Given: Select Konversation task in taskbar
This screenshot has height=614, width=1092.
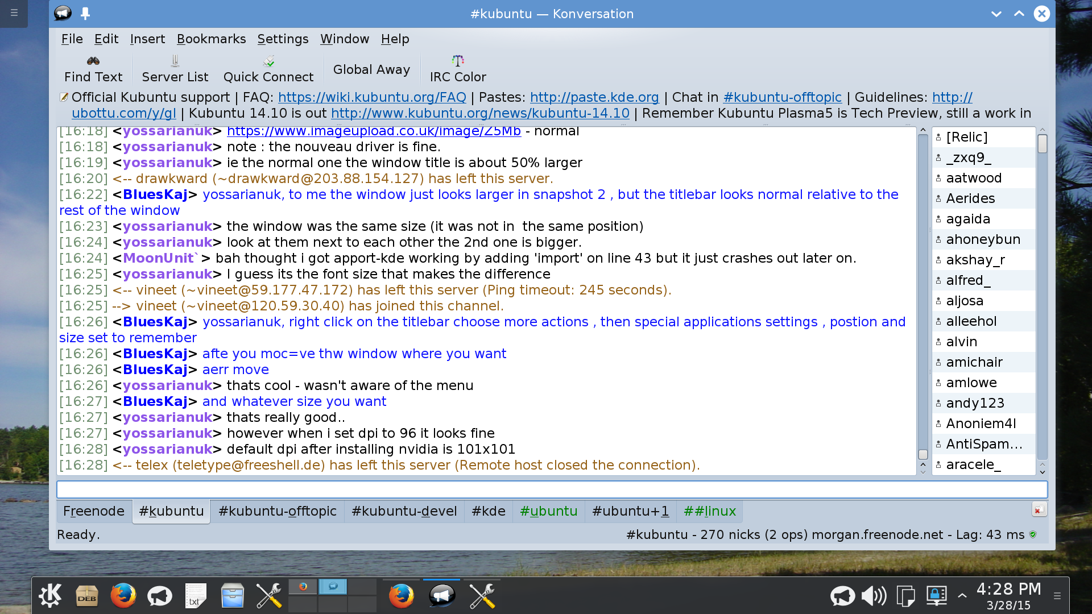Looking at the screenshot, I should pyautogui.click(x=442, y=596).
